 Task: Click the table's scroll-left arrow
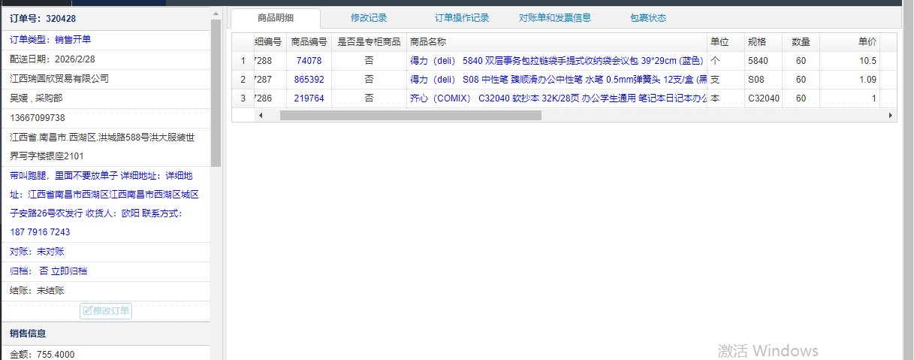click(x=261, y=116)
